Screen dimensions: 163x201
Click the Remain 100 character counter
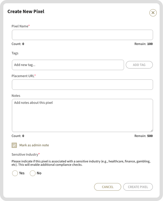[143, 44]
